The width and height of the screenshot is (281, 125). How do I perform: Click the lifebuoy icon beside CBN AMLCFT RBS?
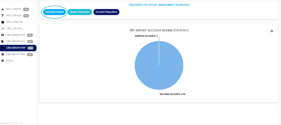(x=2, y=54)
